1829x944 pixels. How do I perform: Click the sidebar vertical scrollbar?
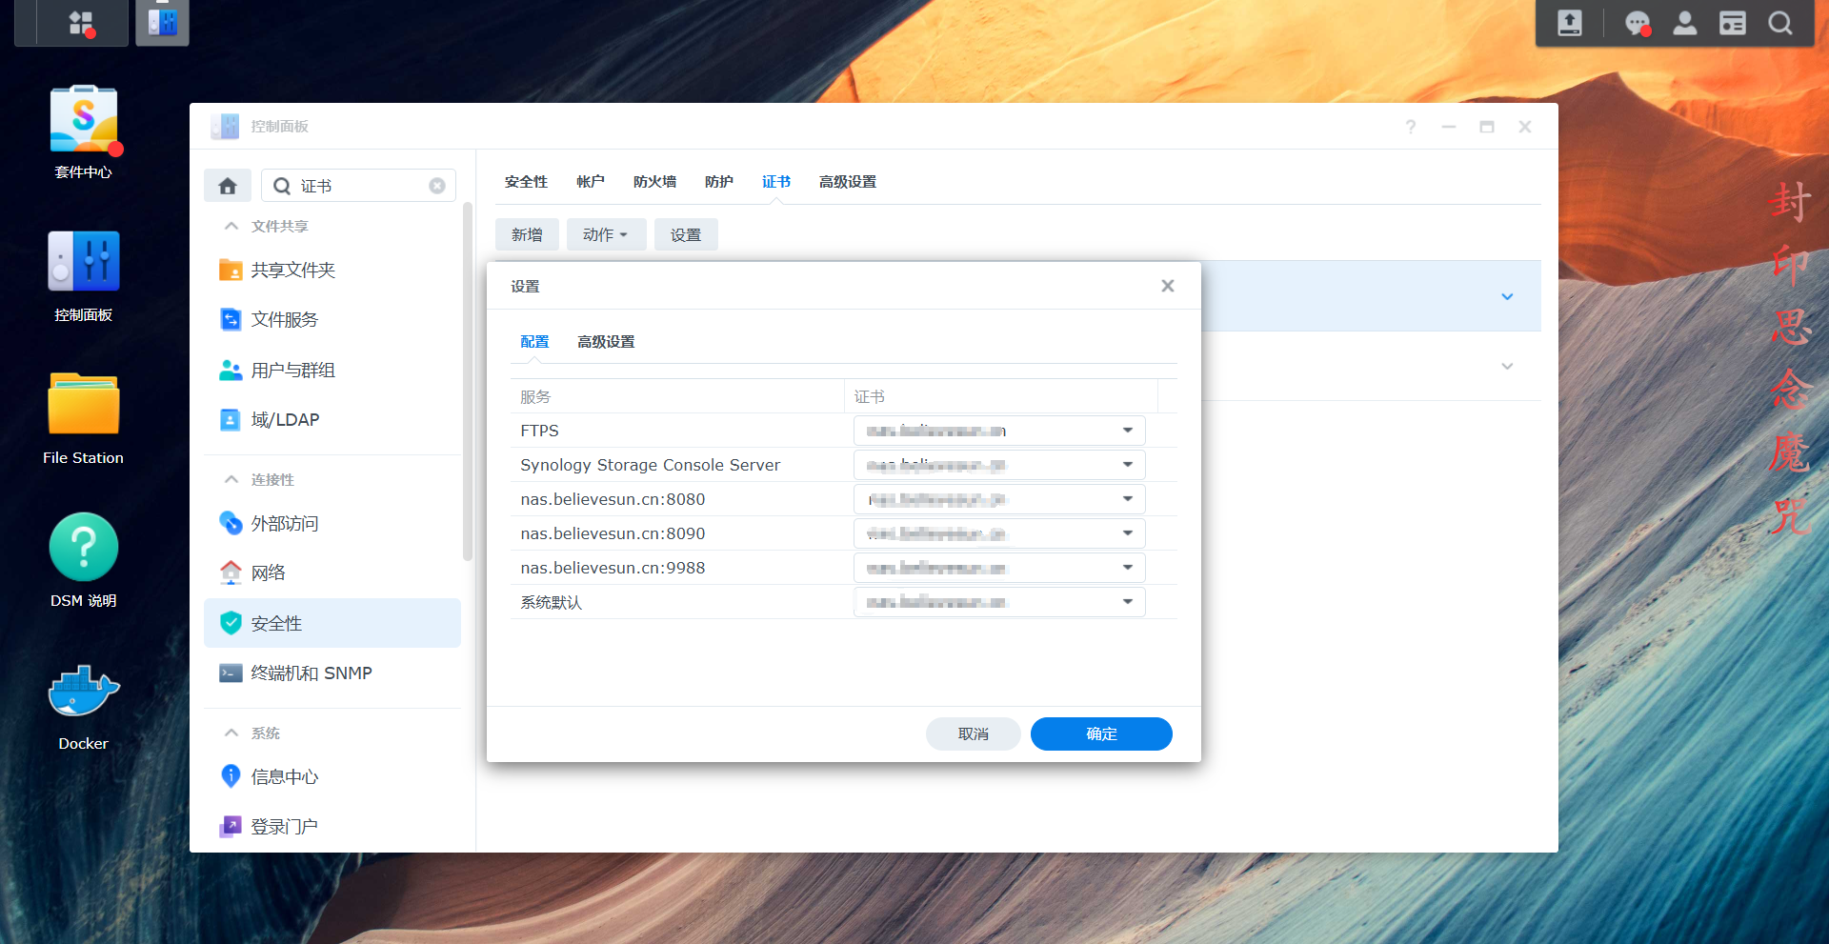(x=467, y=381)
